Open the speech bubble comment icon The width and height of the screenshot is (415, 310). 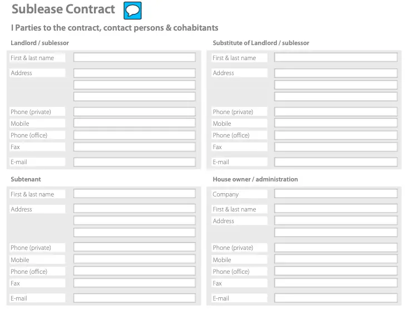coord(132,11)
